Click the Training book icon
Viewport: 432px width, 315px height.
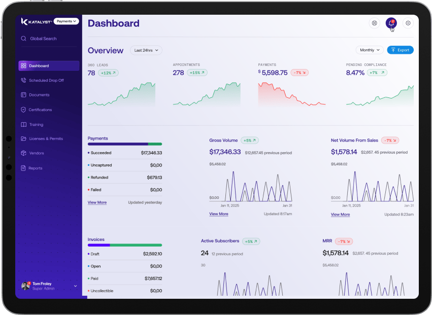[x=23, y=124]
